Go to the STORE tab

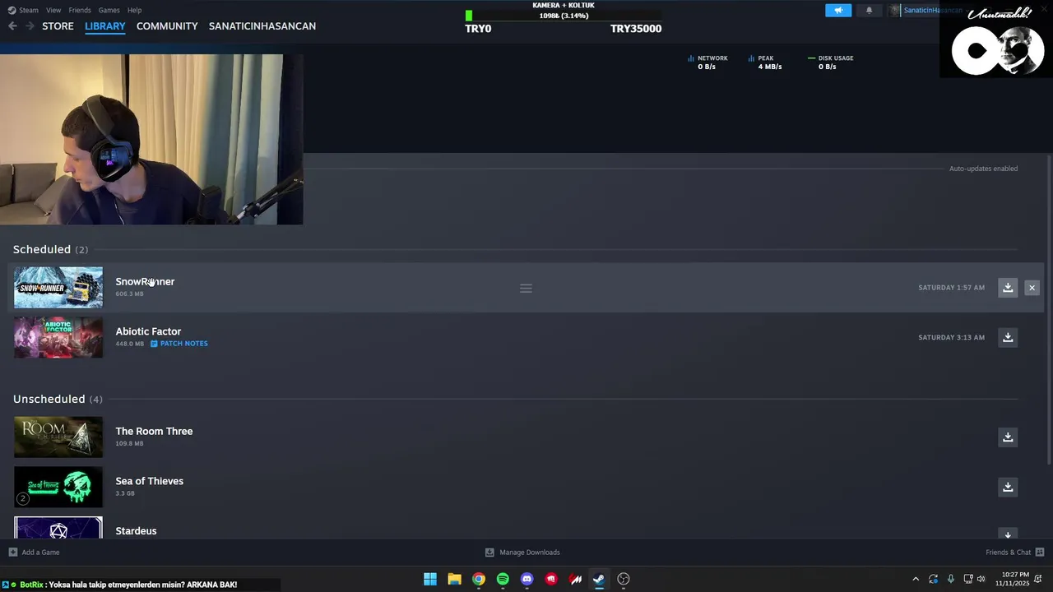pos(58,26)
